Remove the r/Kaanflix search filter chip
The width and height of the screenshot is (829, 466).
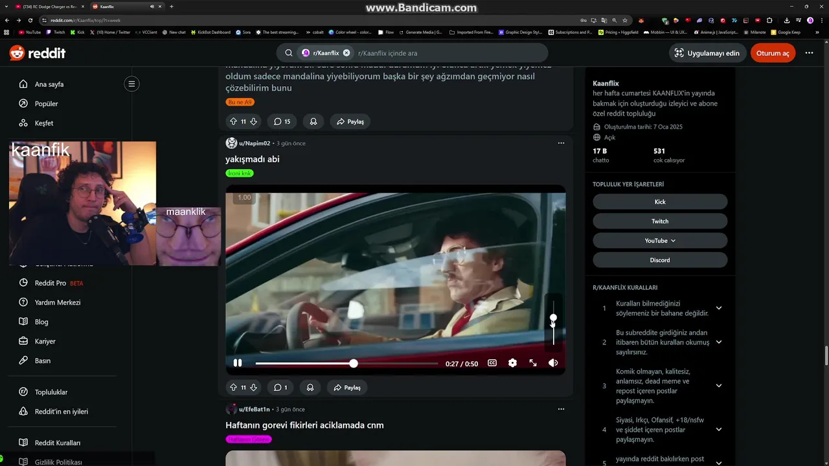(x=346, y=53)
